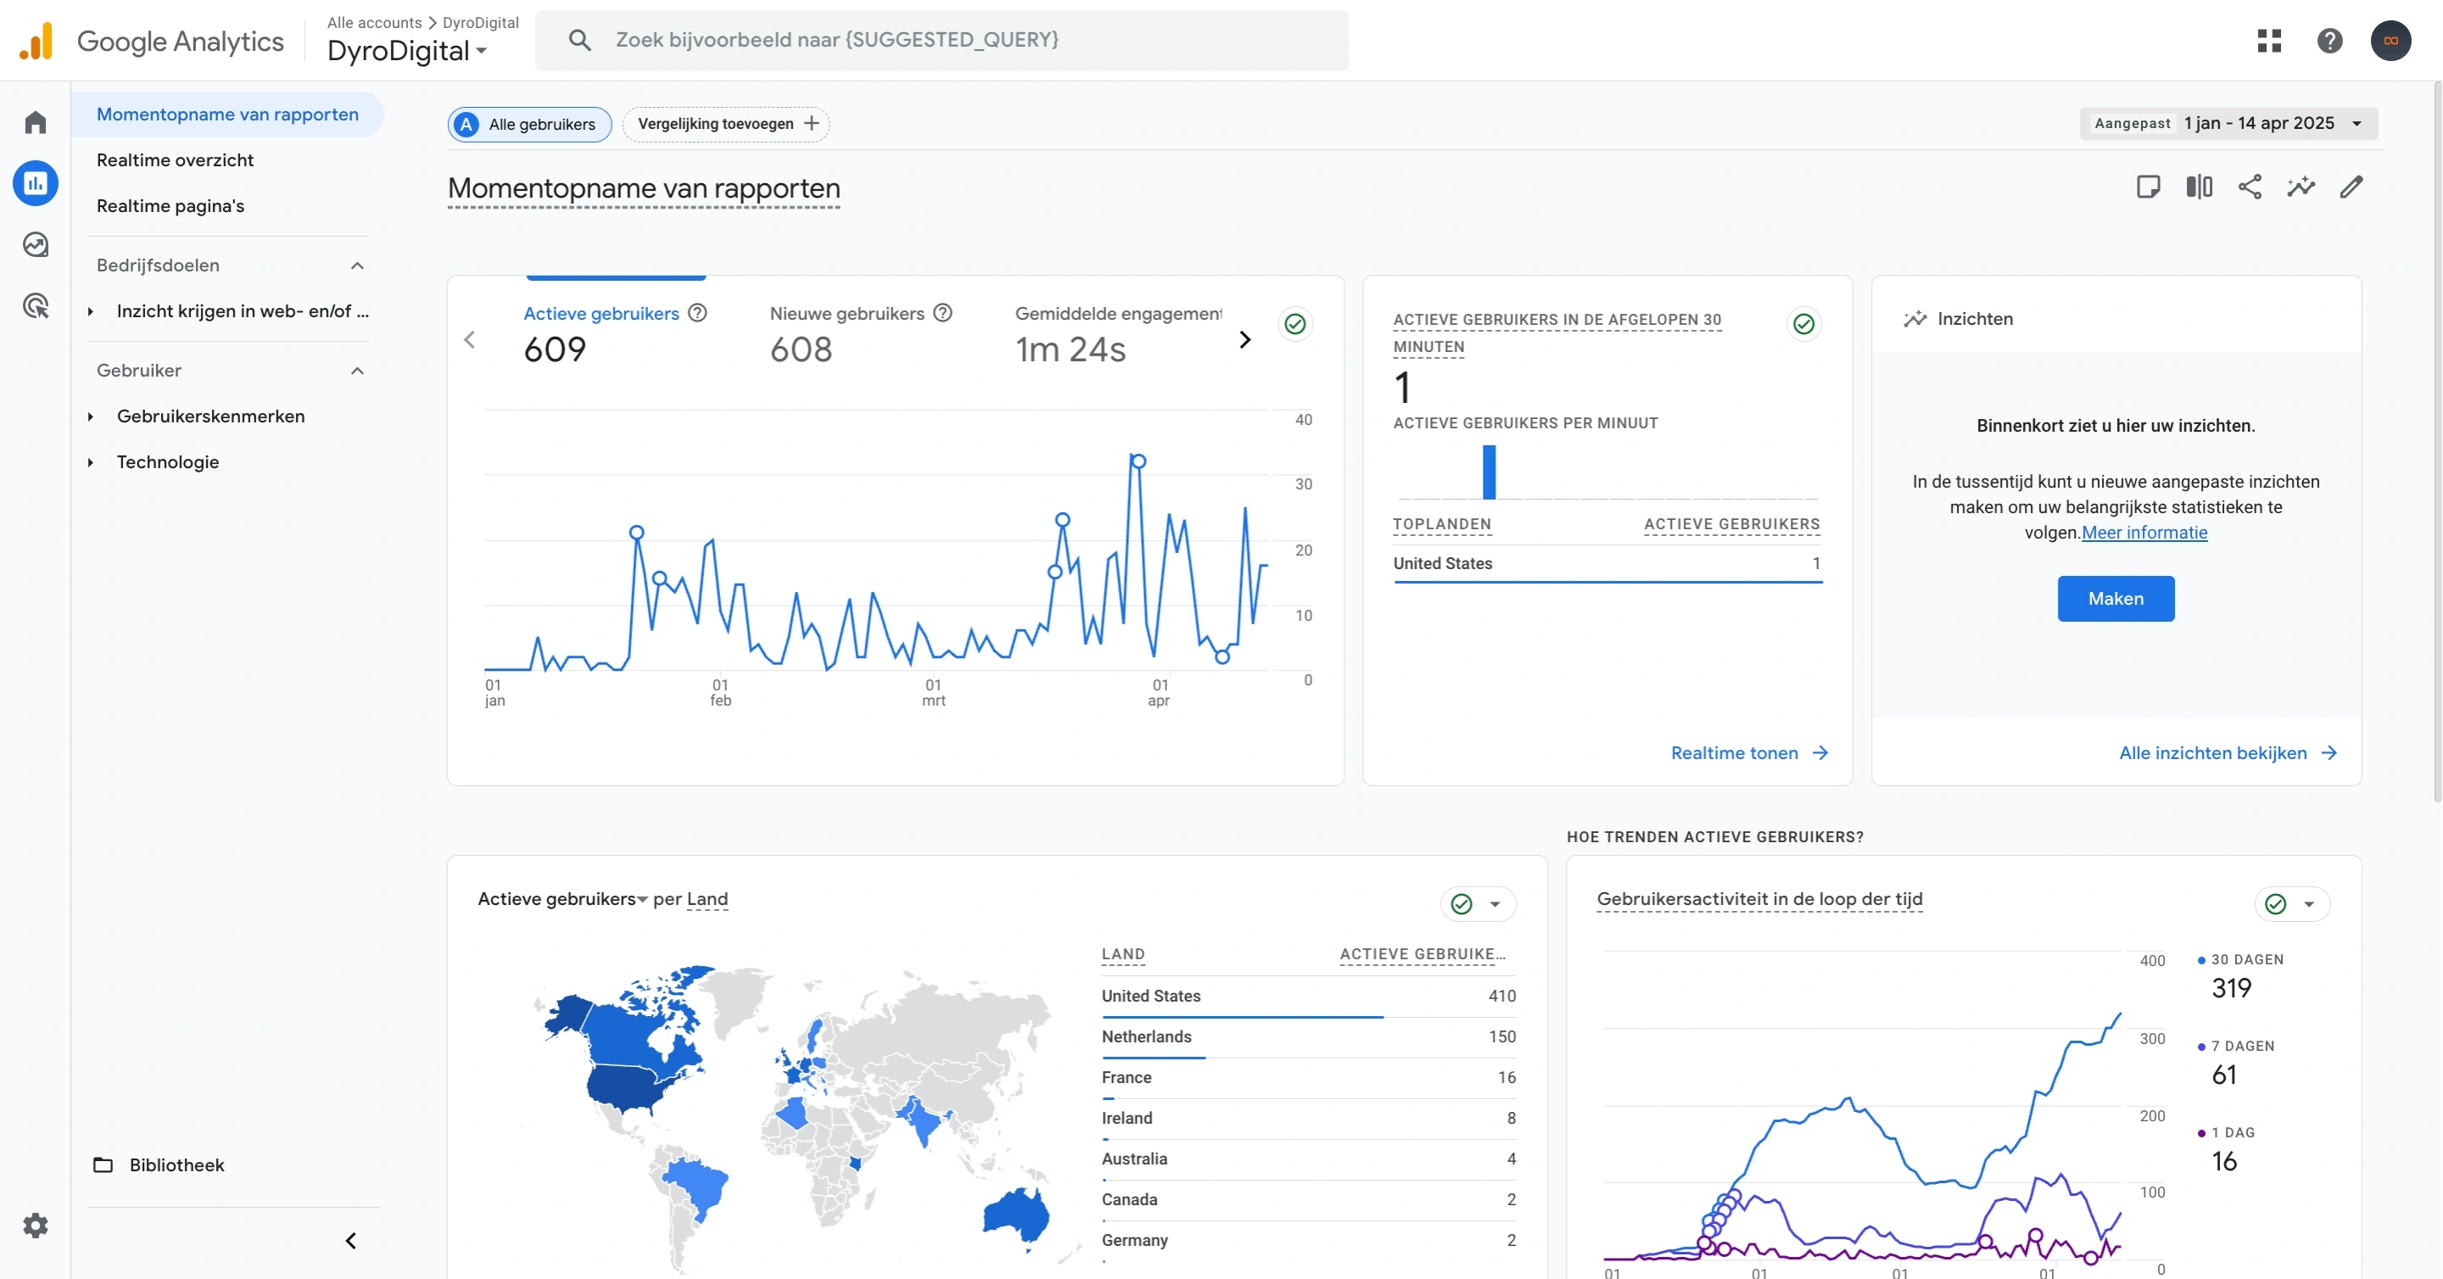Click Australia on the world map
The image size is (2443, 1279).
1017,1215
